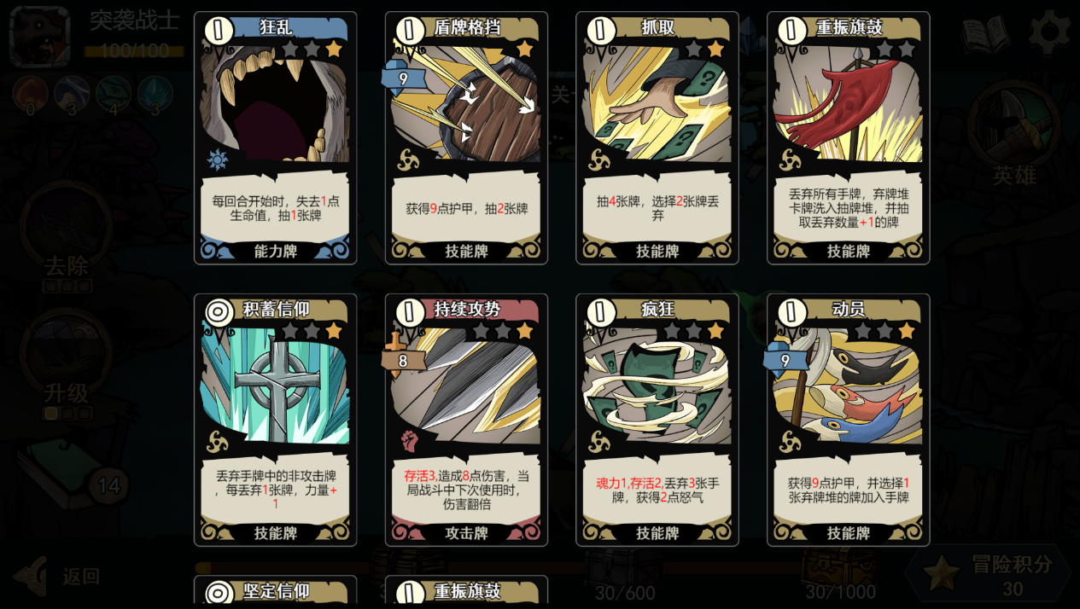Open the spellbook icon near settings
The image size is (1080, 609).
[x=986, y=34]
